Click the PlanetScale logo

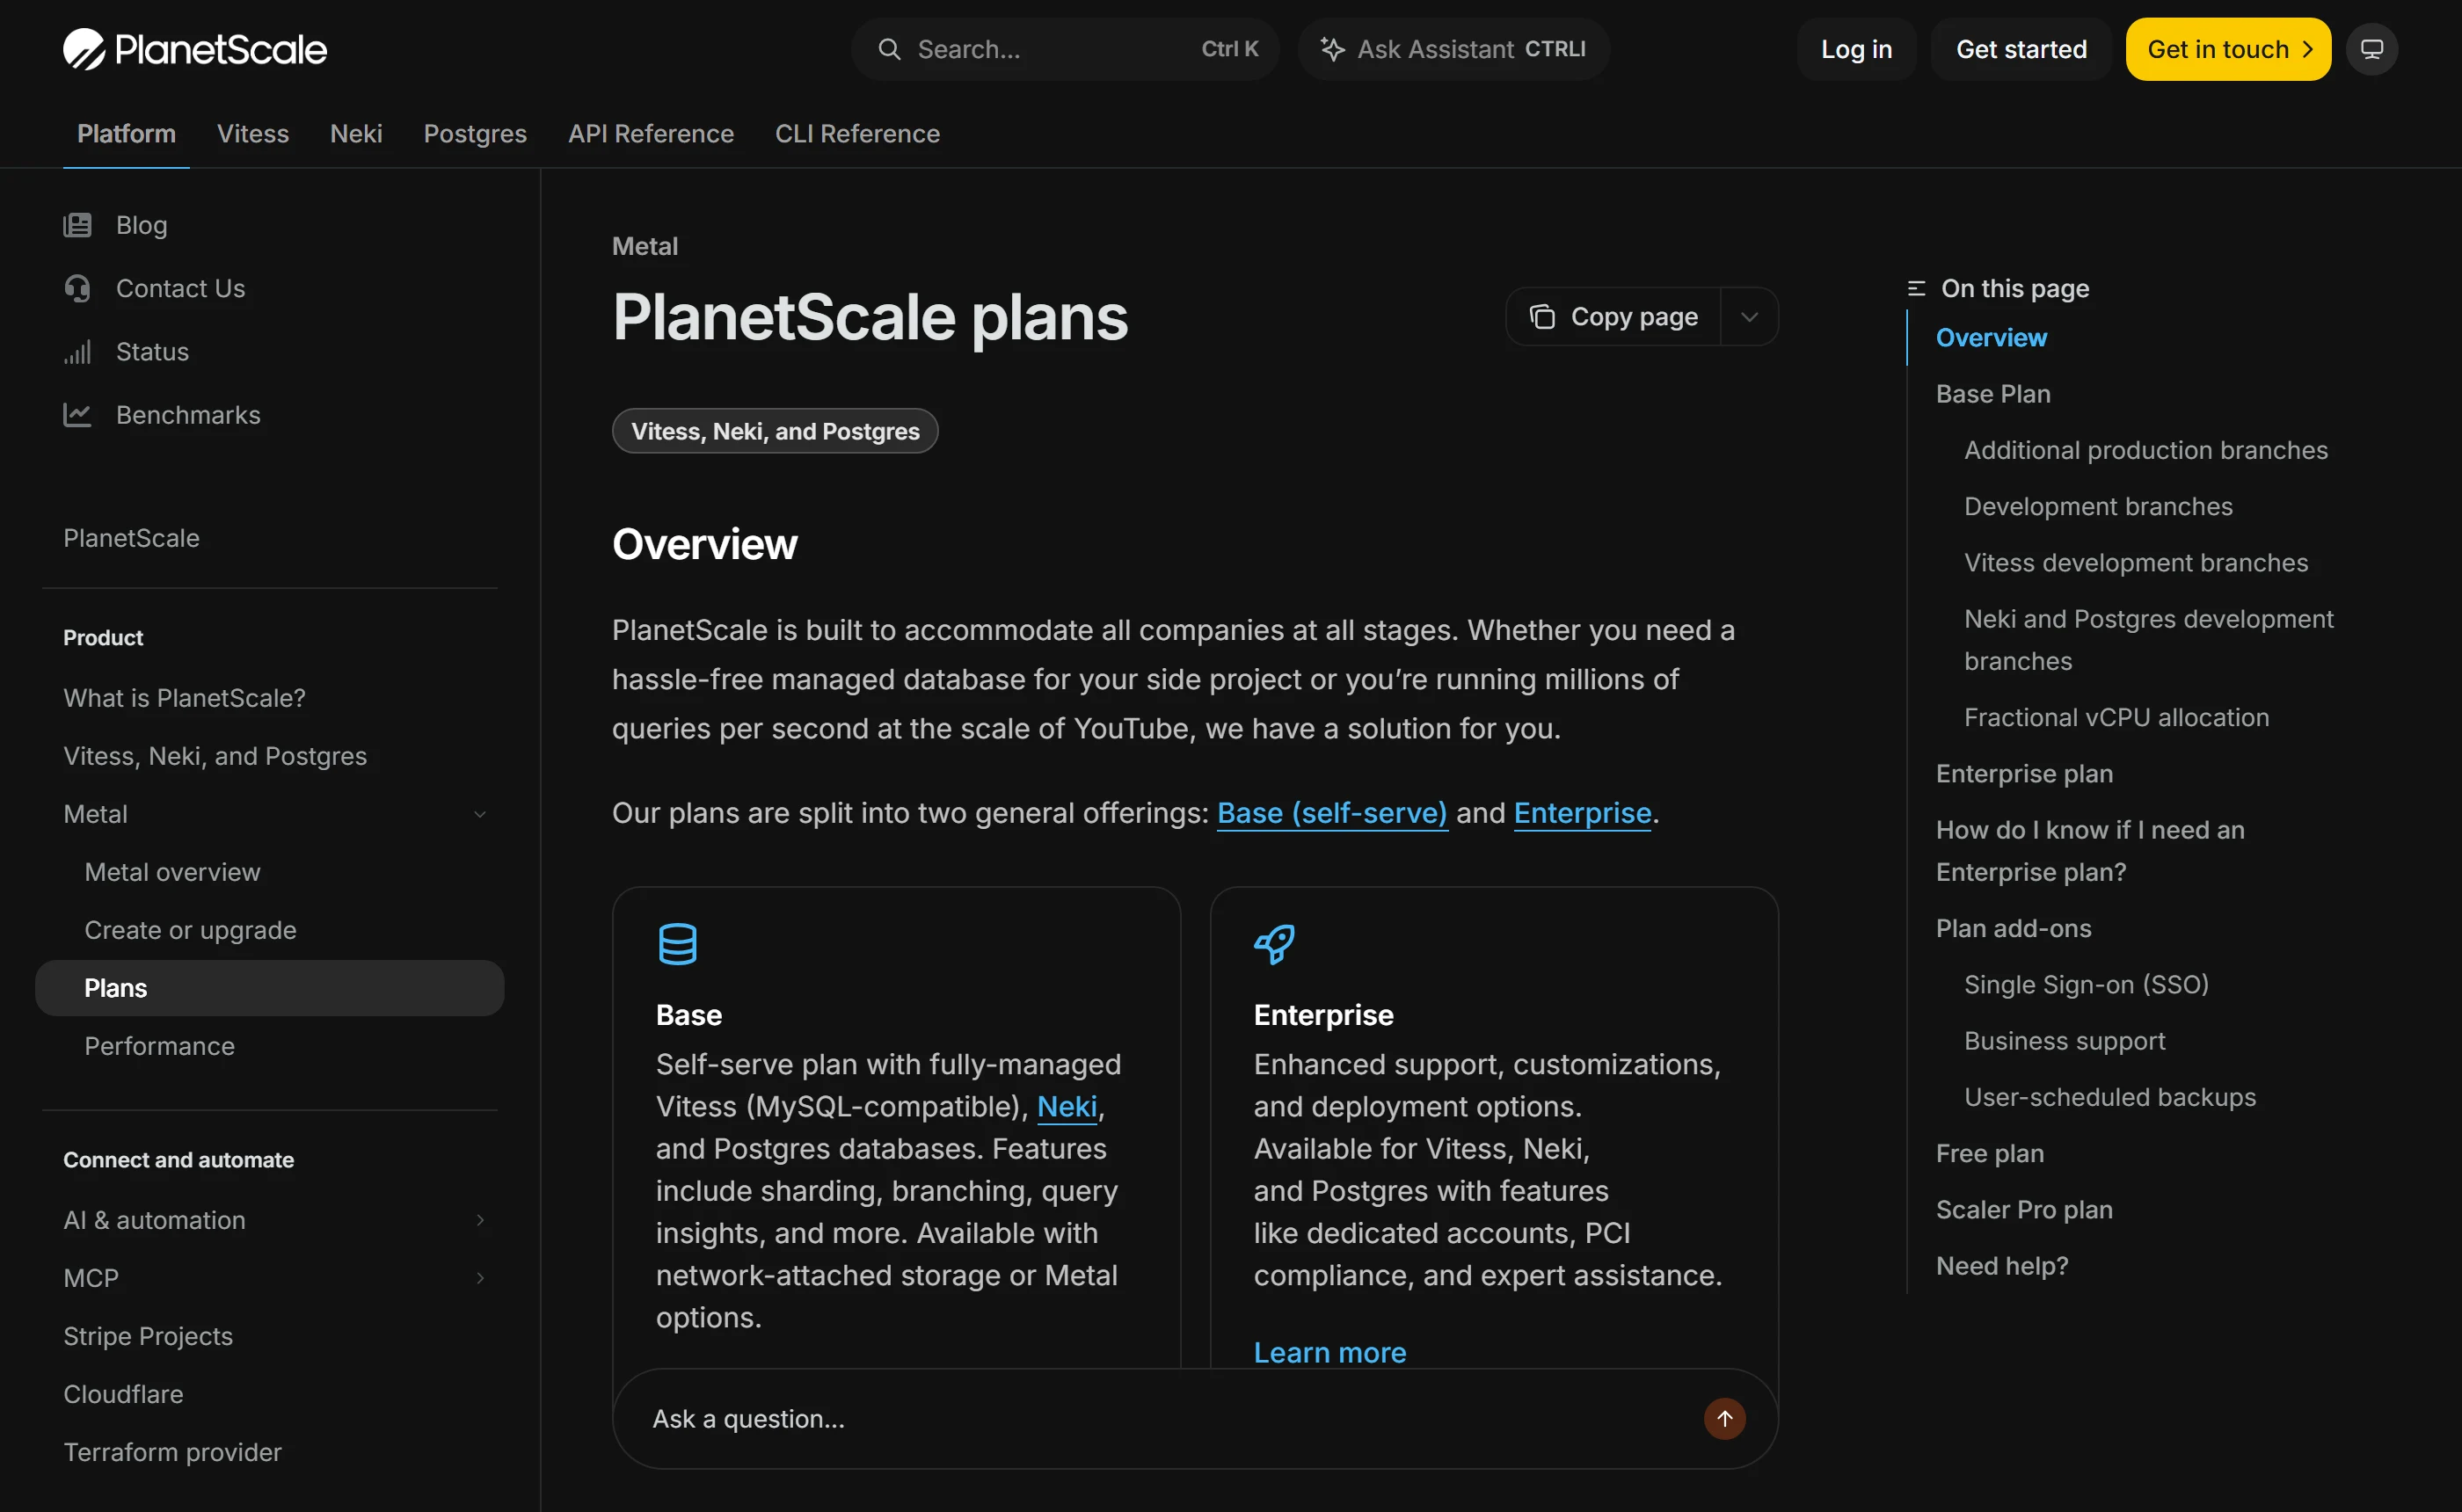pyautogui.click(x=195, y=49)
